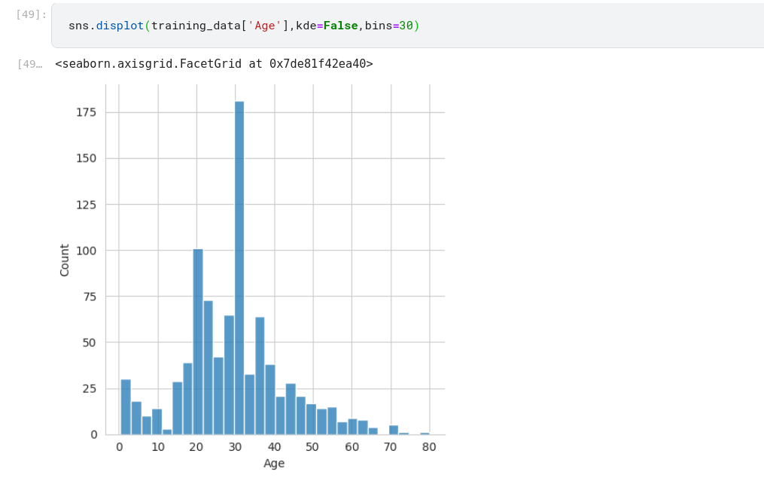Click the Count y-axis label
Screen dimensions: 764x502
coord(65,260)
